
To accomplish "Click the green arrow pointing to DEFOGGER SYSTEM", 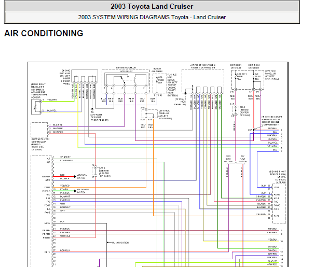I will point(75,191).
